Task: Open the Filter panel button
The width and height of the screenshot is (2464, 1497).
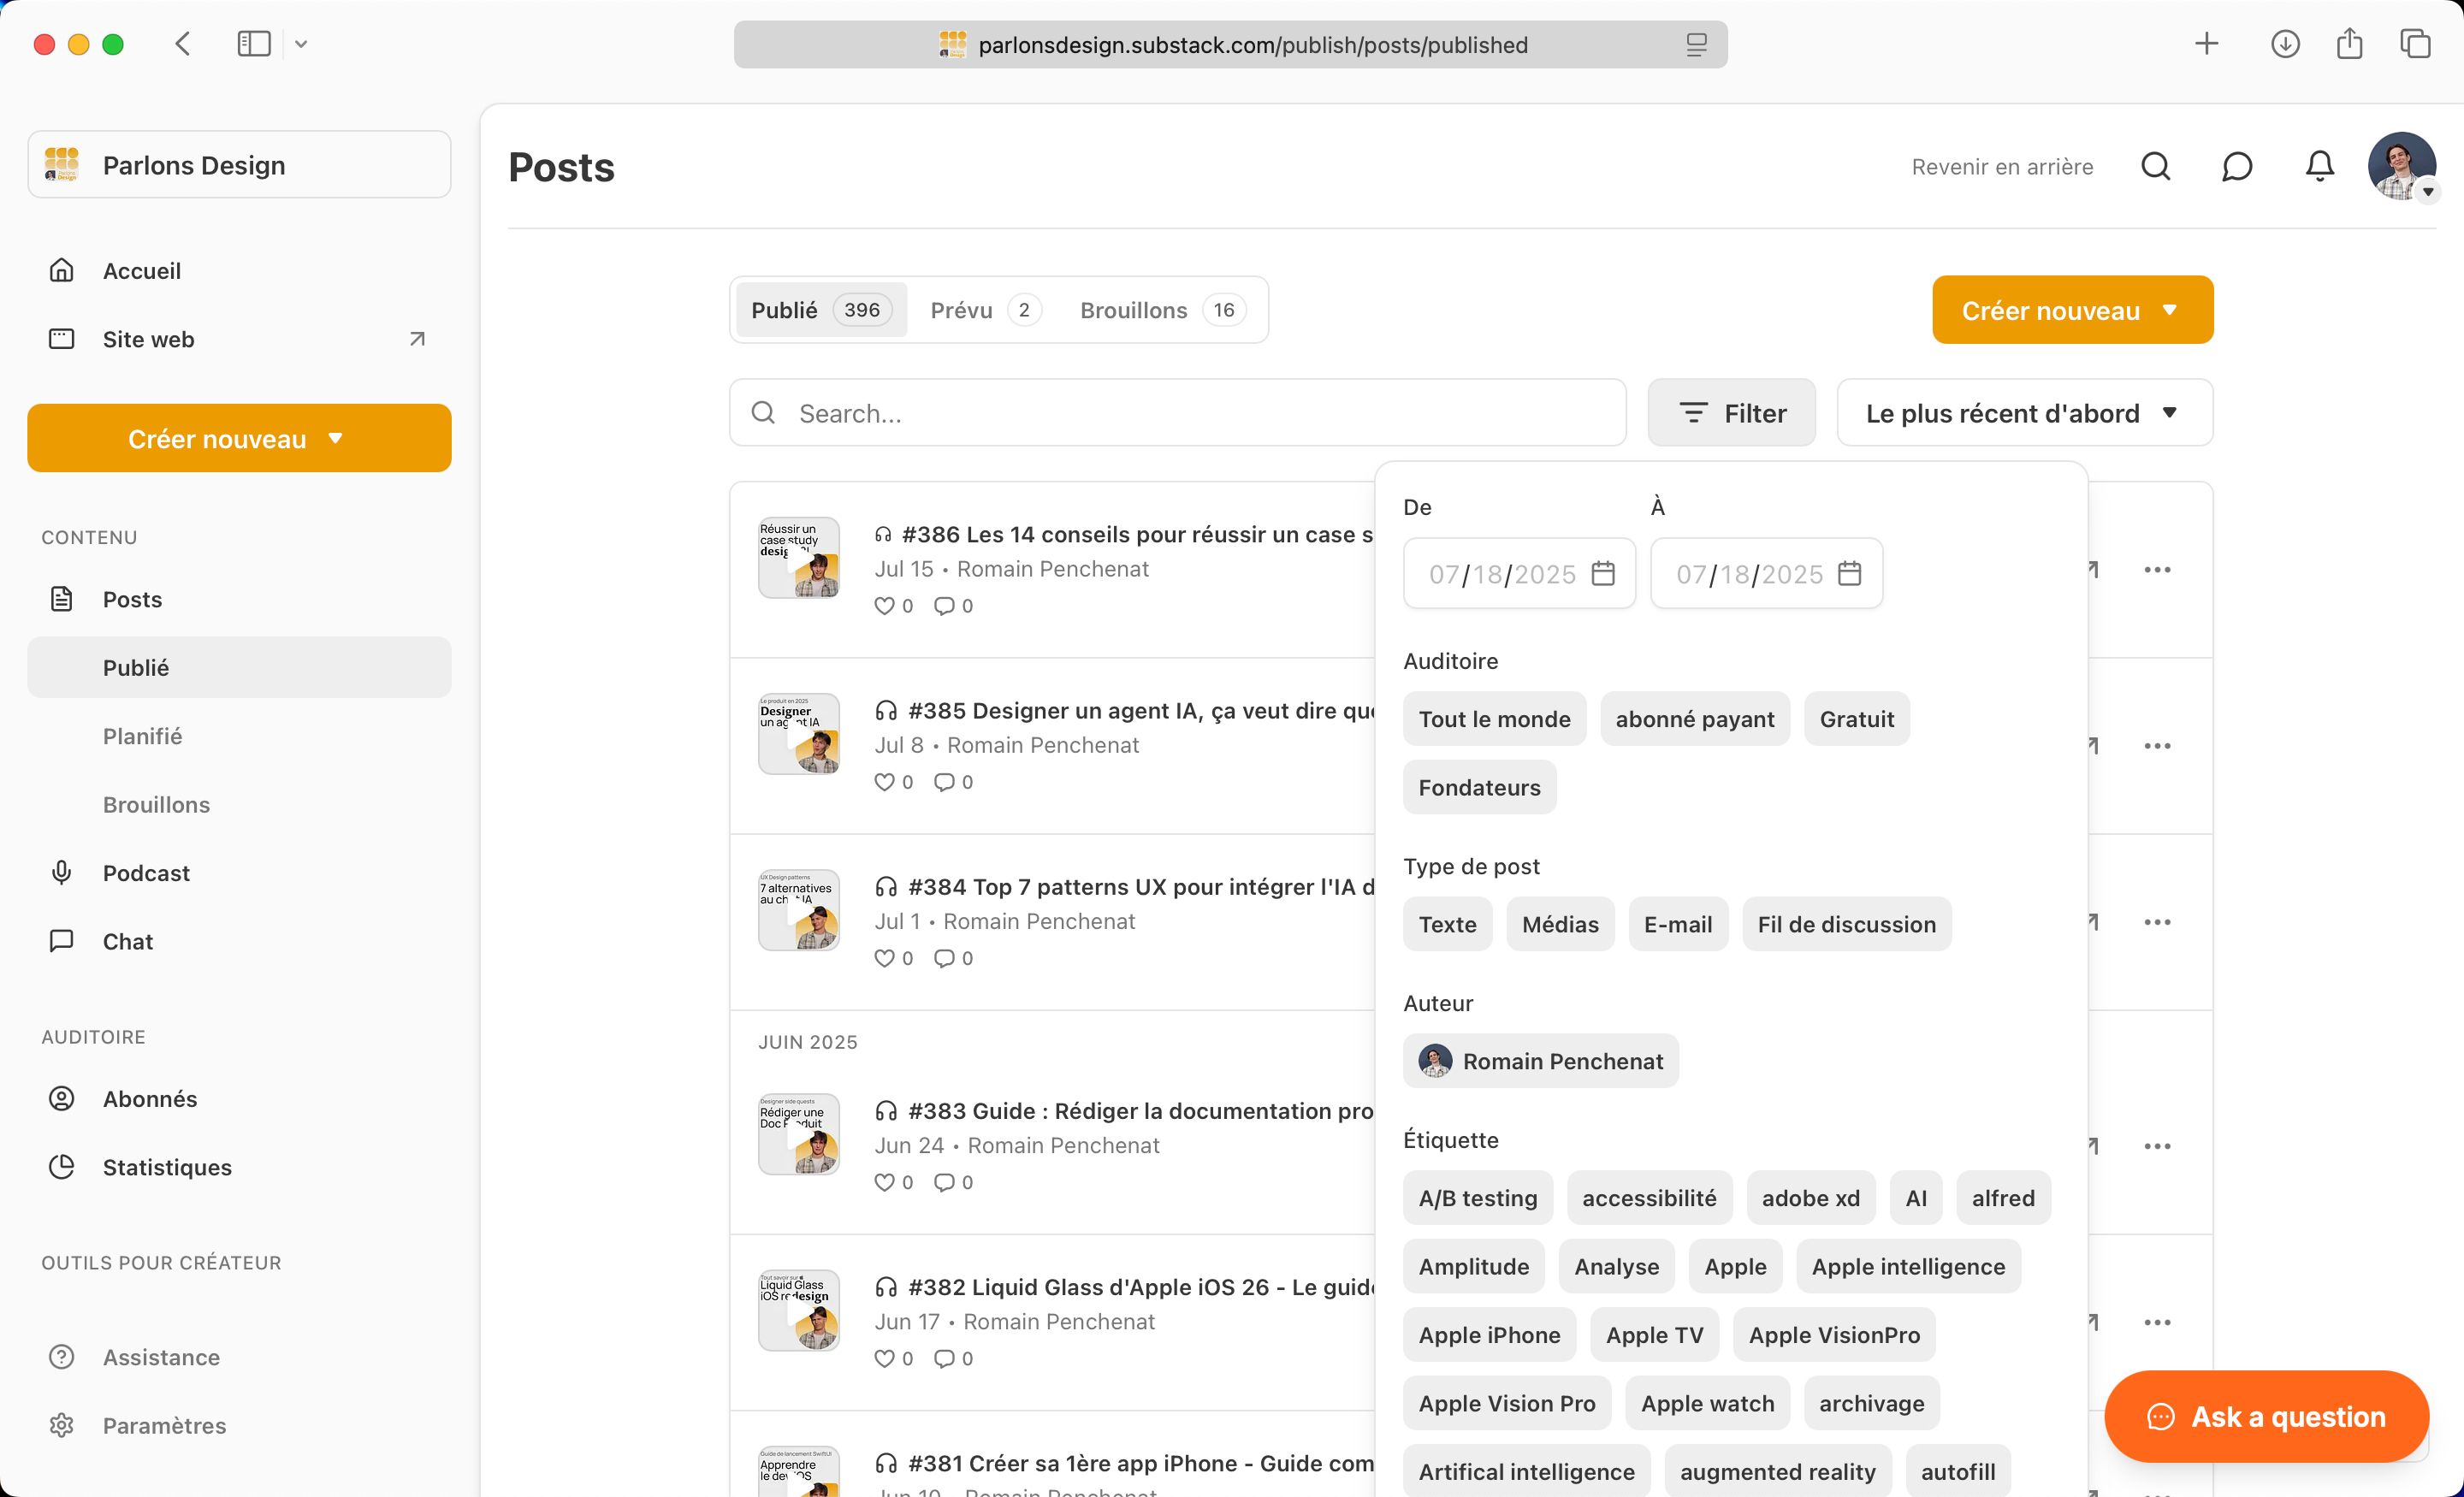Action: coord(1731,412)
